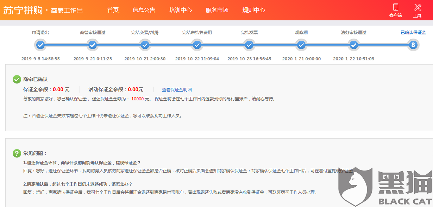Viewport: 433px width, 207px height.
Task: Click the timestamp 2020-1-22 10:51:03
Action: [x=353, y=59]
